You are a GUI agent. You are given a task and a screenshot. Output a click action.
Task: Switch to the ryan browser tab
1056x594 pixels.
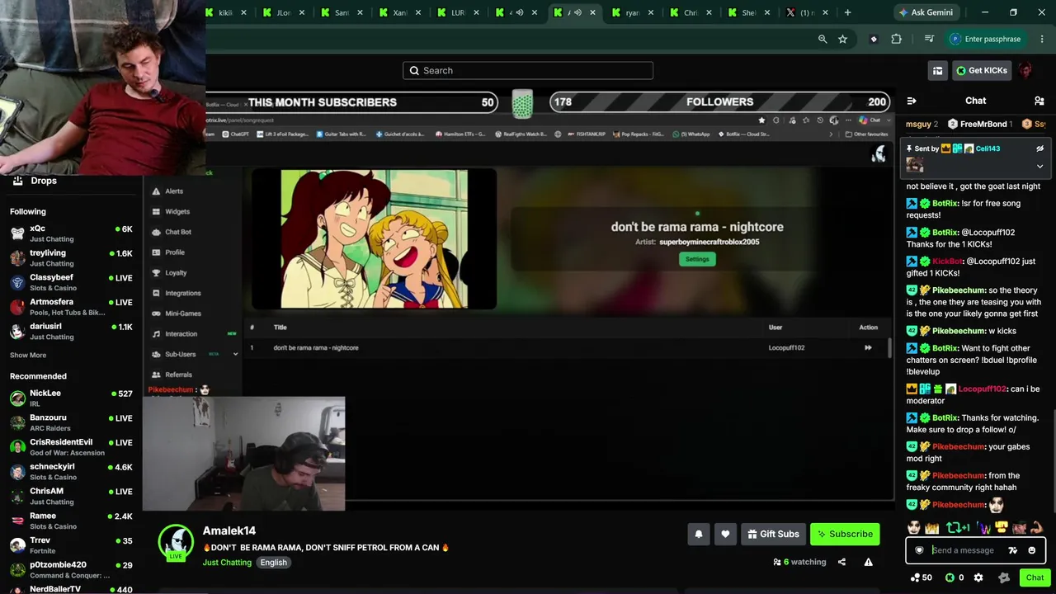pyautogui.click(x=633, y=12)
